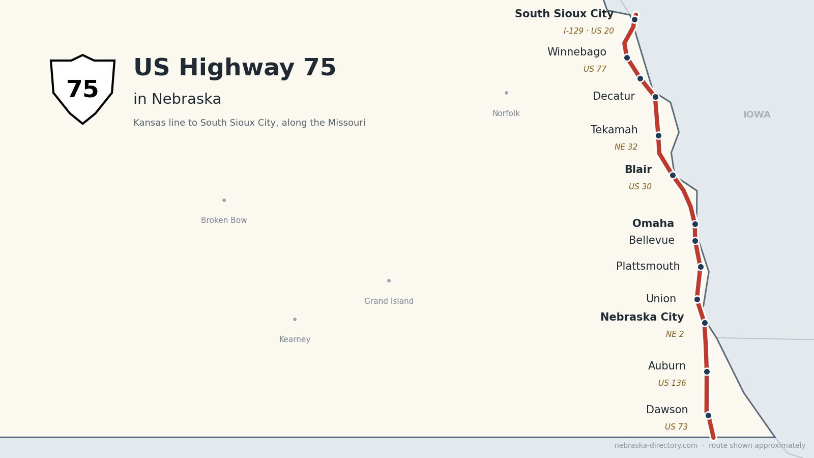The width and height of the screenshot is (814, 458).
Task: Click the 'in Nebraska' subtitle
Action: click(177, 99)
